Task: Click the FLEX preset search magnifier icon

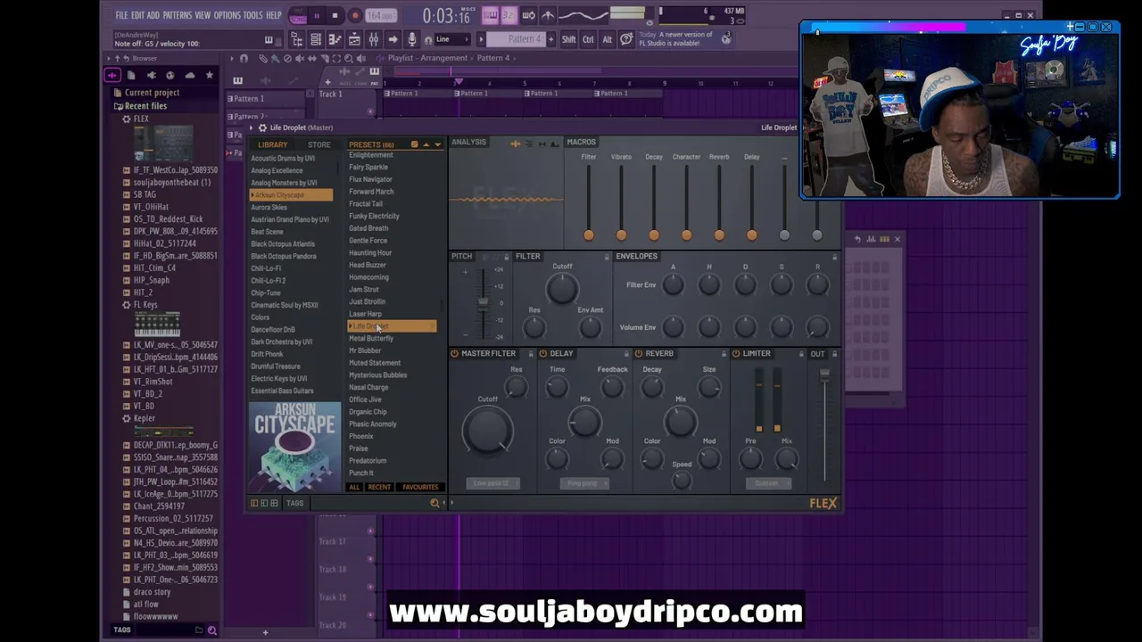Action: click(x=434, y=503)
